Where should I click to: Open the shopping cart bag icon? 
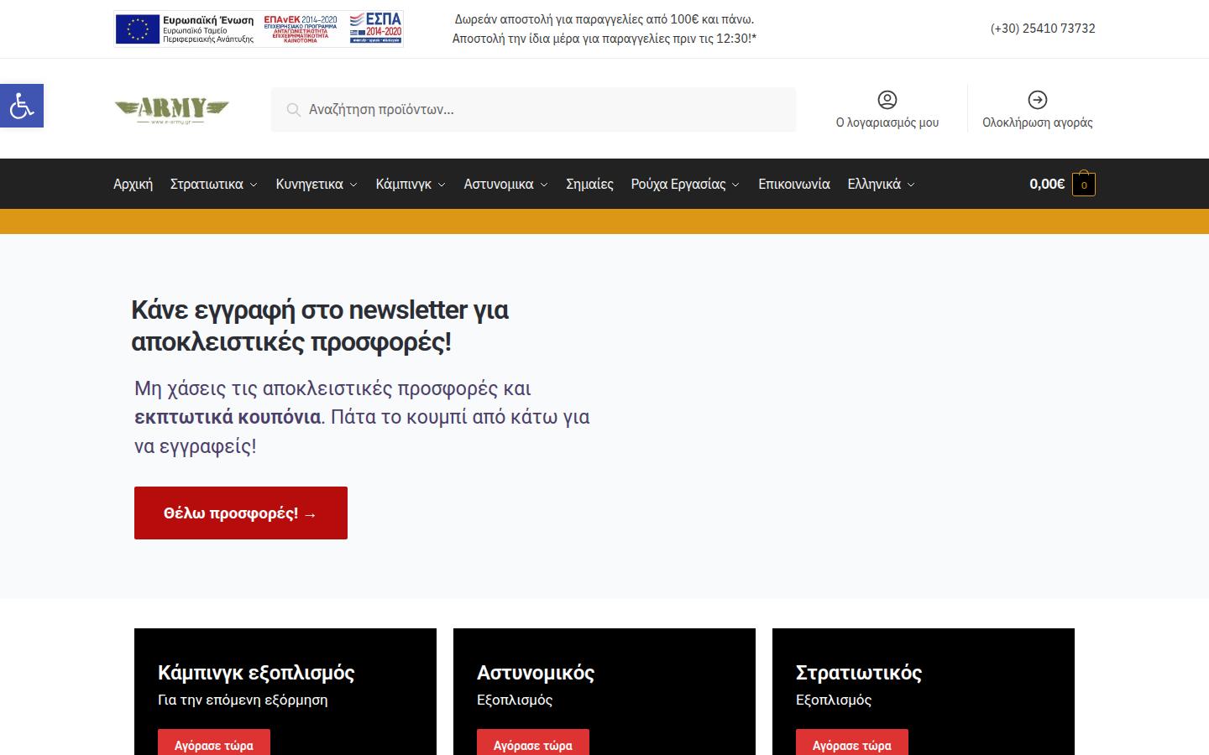tap(1084, 184)
